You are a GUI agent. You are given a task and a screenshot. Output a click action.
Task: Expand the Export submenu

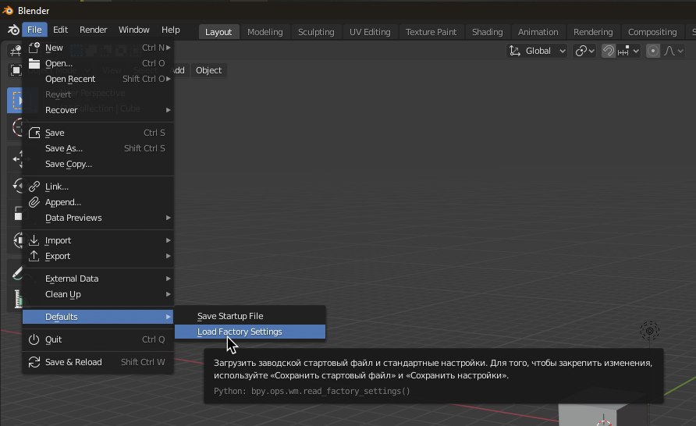pos(98,256)
